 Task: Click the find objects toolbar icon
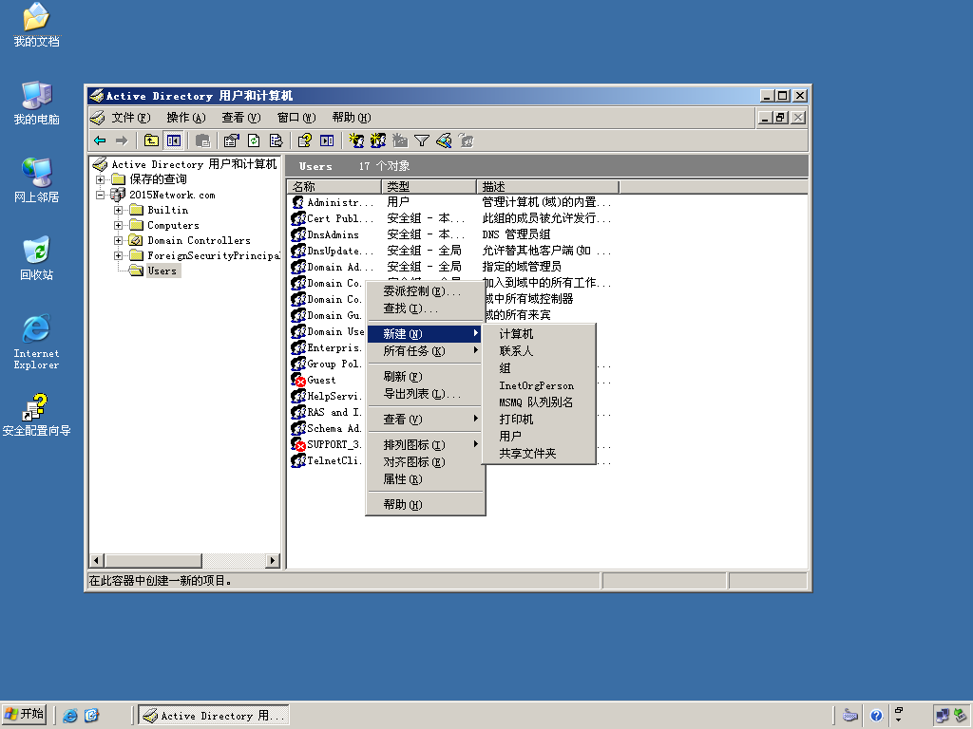(444, 140)
